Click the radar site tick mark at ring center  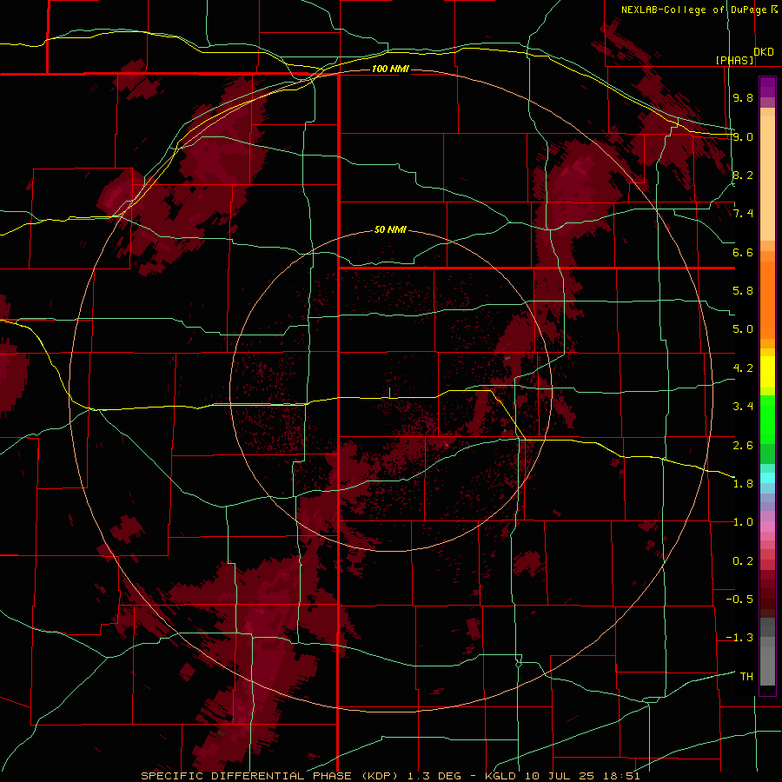[x=389, y=393]
